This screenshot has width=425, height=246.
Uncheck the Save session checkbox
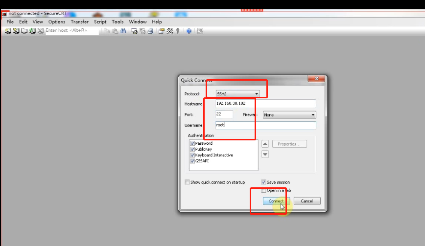pos(263,182)
